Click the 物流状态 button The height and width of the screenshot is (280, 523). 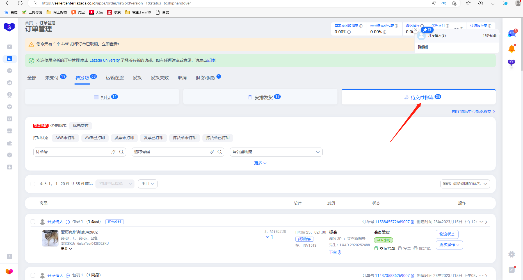447,234
